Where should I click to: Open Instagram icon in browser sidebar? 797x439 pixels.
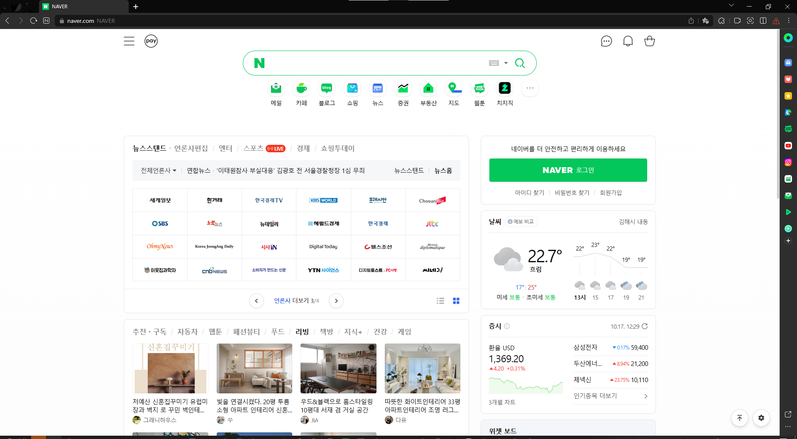point(788,162)
